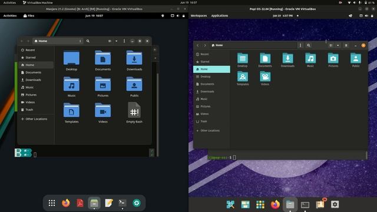This screenshot has height=212, width=377.
Task: Open the PDF viewer in Manjaro dock
Action: 80,203
